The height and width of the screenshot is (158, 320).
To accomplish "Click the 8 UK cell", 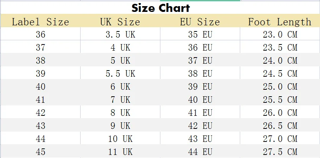I will click(120, 112).
